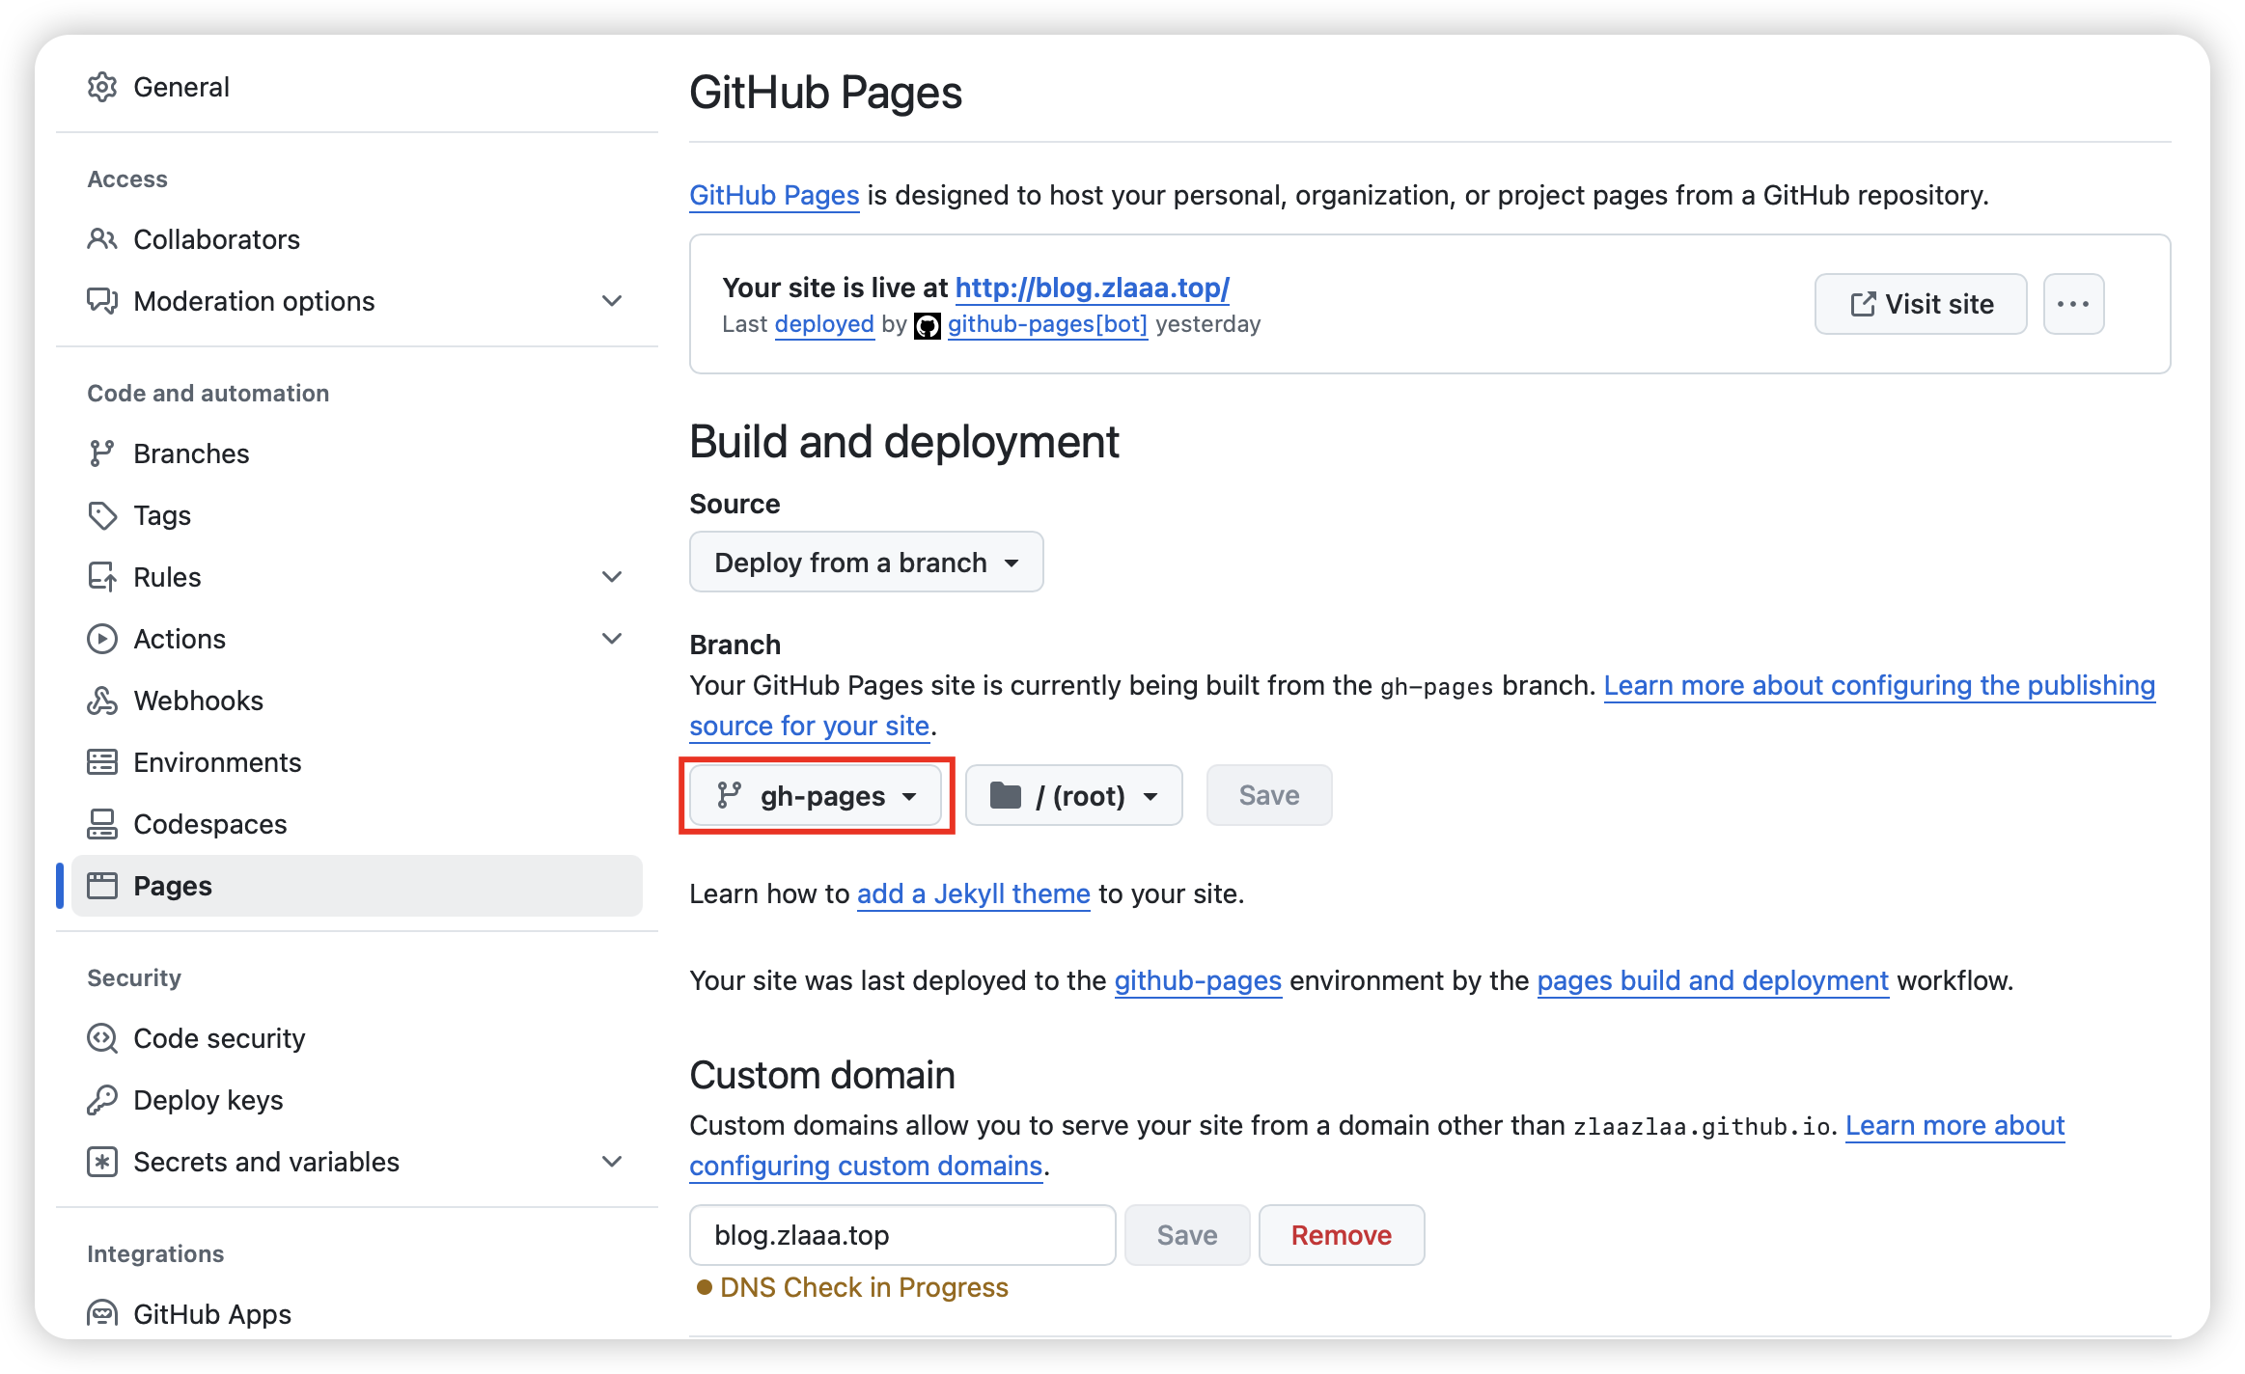Screen dimensions: 2245x1374
Task: Click the Secrets and variables asterisk icon
Action: 102,1162
